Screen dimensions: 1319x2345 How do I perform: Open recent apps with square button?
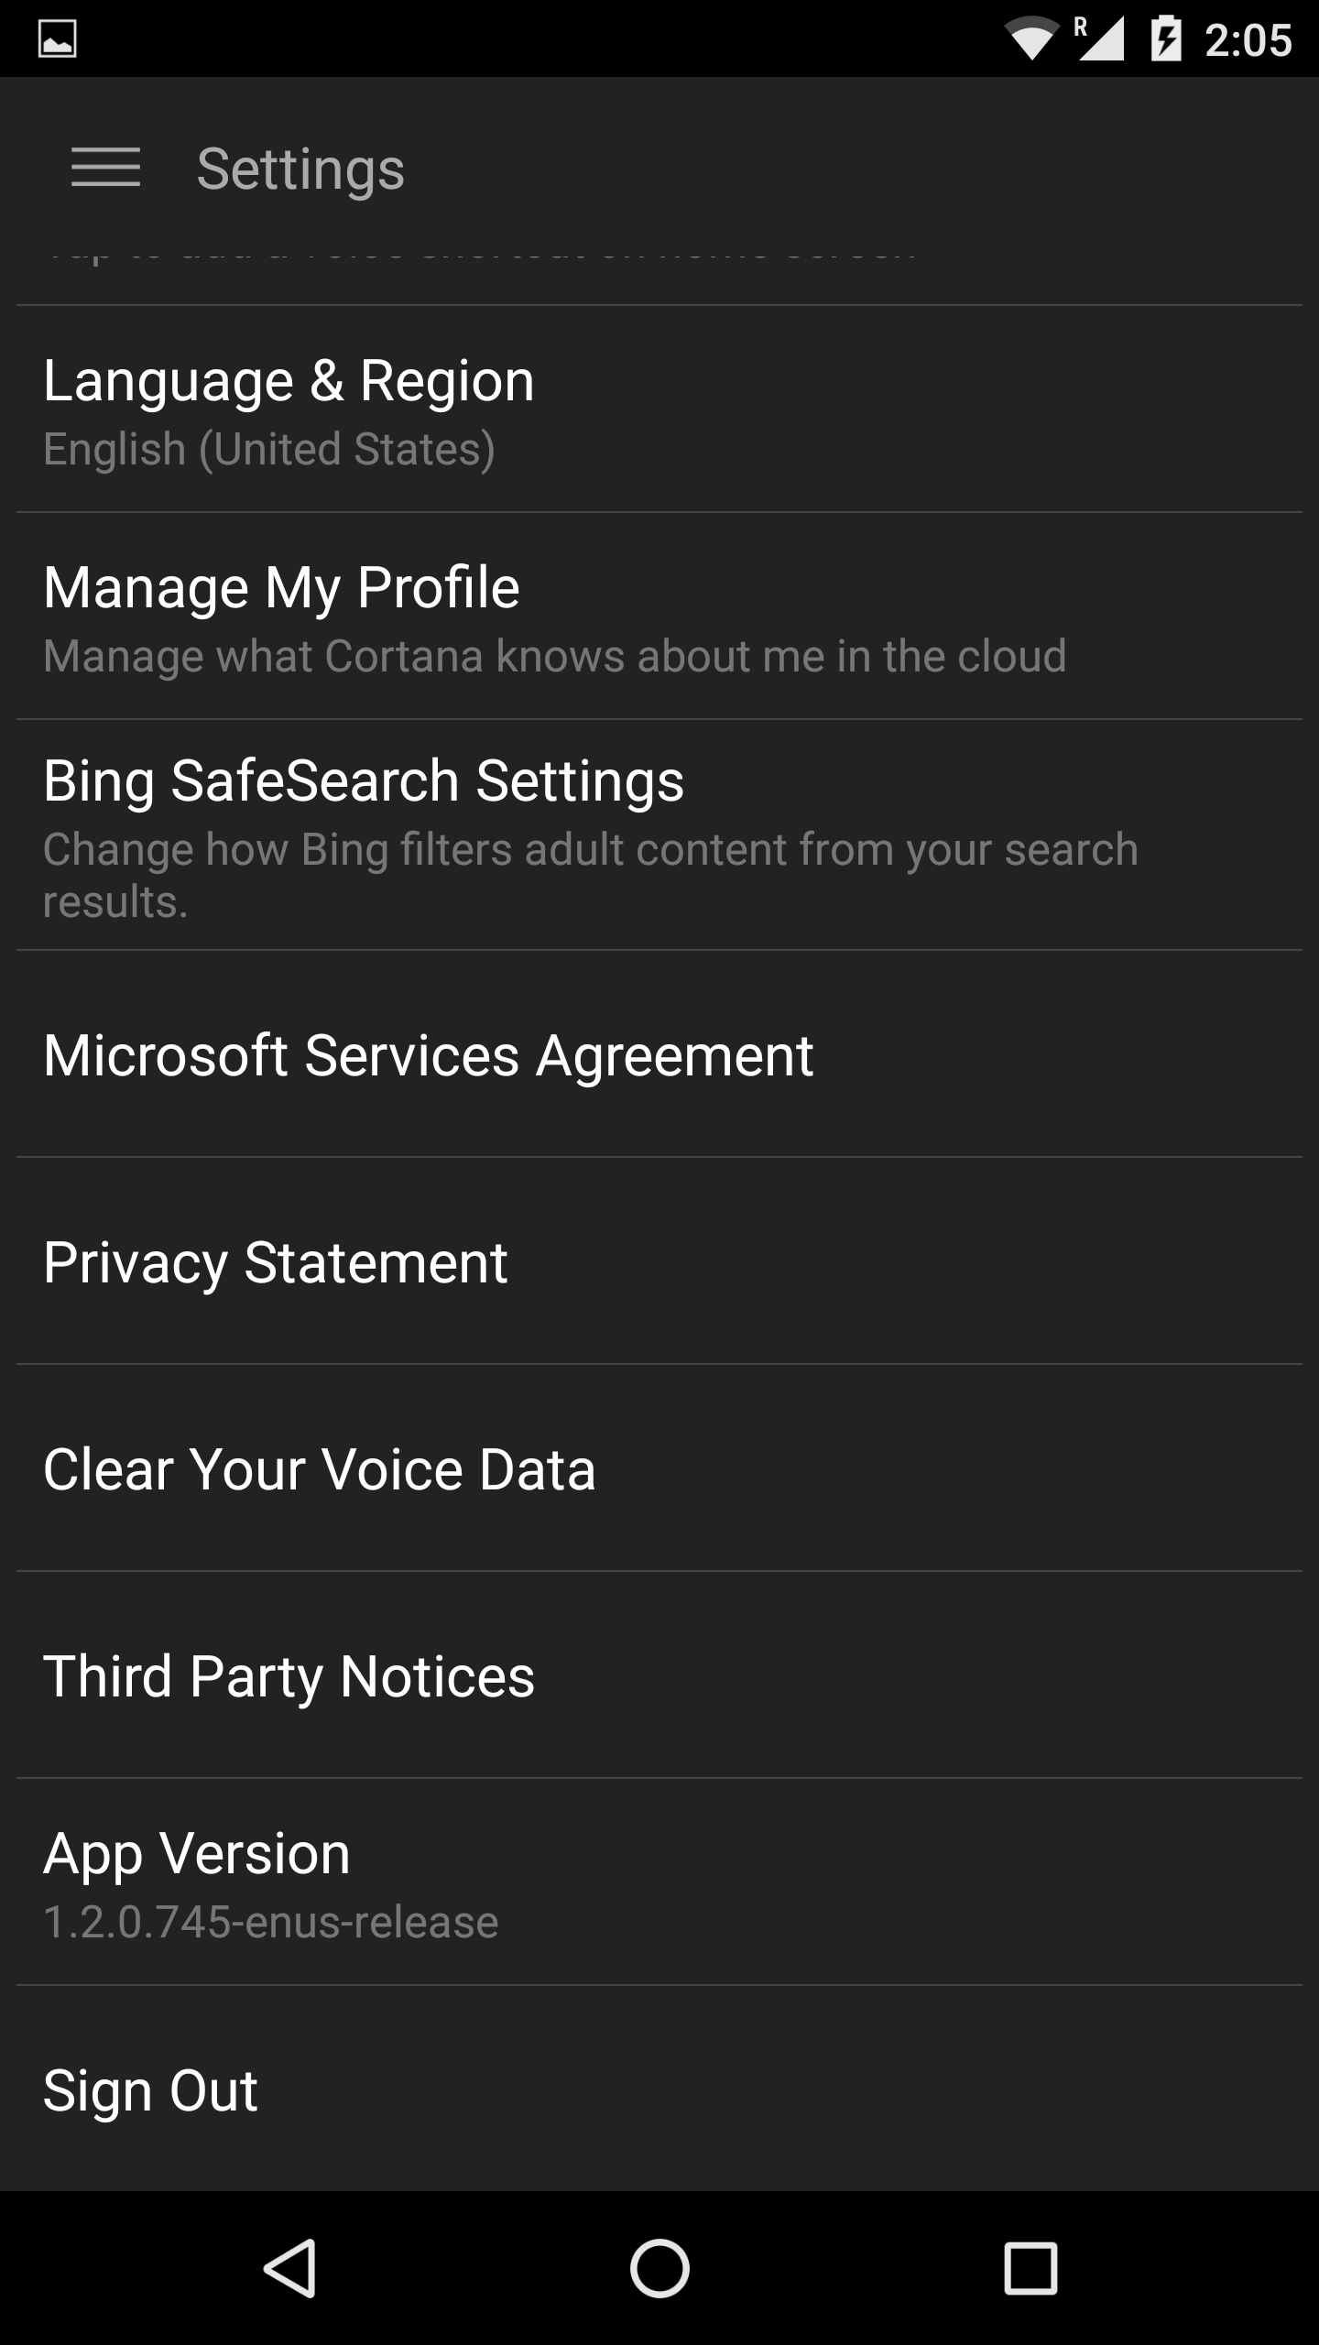click(1030, 2268)
